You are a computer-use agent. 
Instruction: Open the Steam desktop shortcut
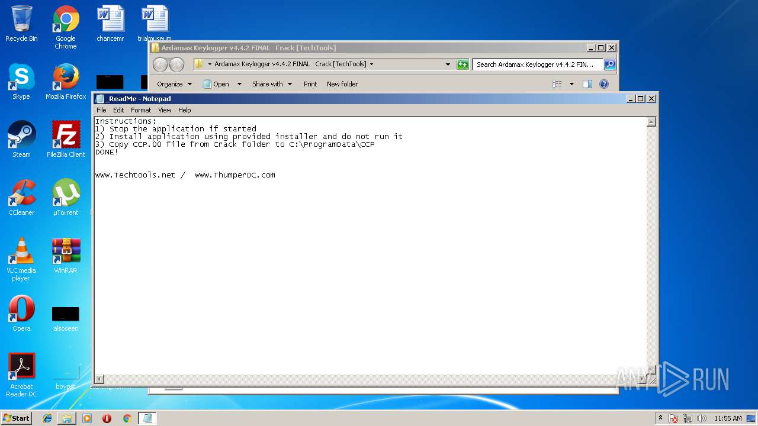pos(21,140)
